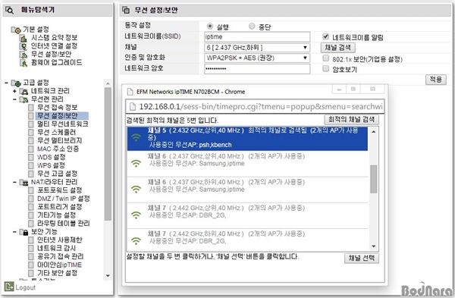Open 포트포워드 설정 menu item

[59, 190]
